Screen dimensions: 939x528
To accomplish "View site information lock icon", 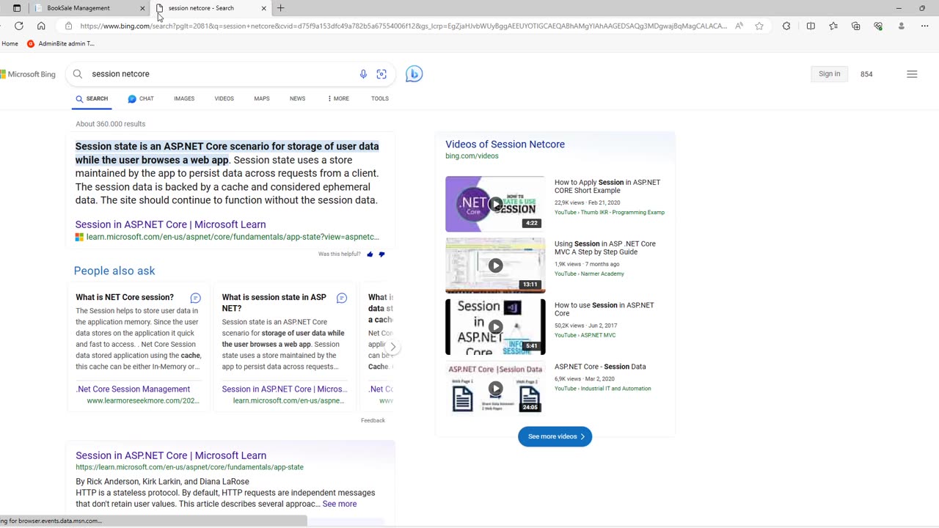I will (x=68, y=26).
